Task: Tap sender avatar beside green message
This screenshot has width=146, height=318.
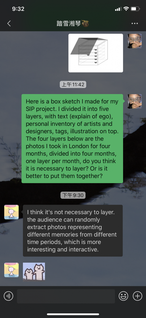Action: pyautogui.click(x=134, y=101)
